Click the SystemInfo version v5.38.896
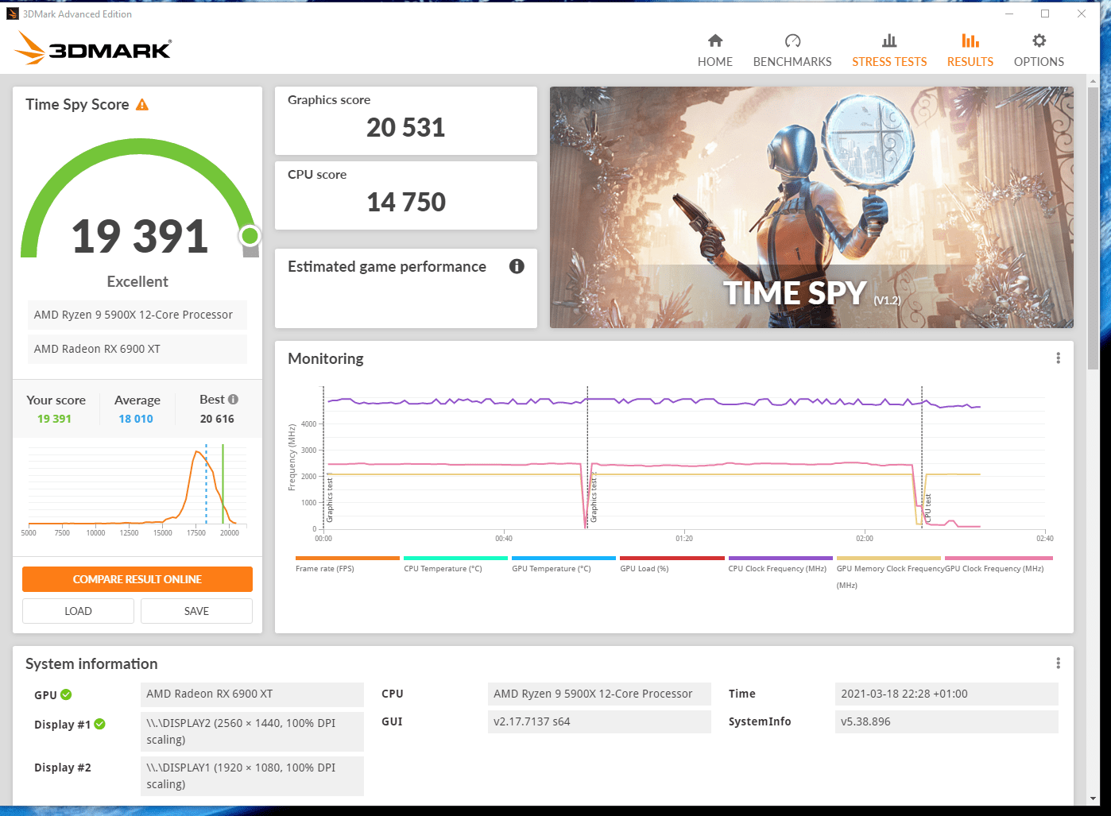The width and height of the screenshot is (1111, 816). coord(946,721)
